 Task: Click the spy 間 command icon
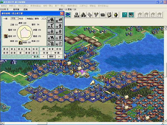click(x=51, y=32)
